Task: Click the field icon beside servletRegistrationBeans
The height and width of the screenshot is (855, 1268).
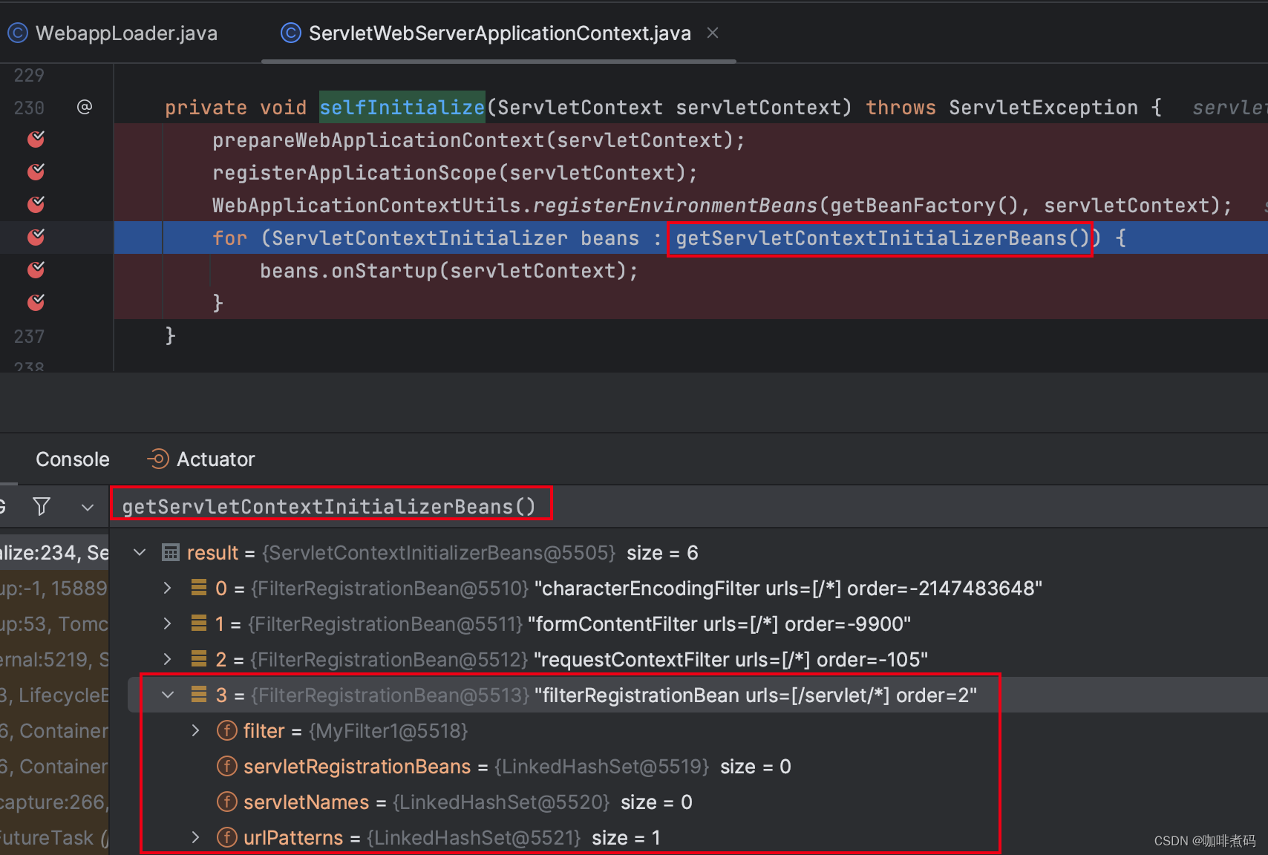Action: tap(226, 766)
